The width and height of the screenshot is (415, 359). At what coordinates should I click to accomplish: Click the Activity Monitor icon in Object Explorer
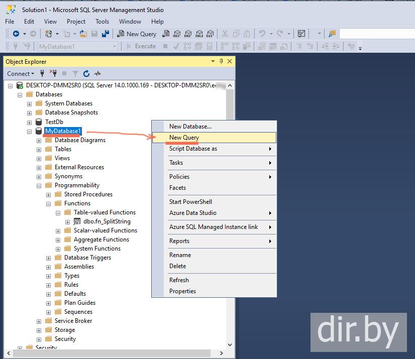point(97,73)
